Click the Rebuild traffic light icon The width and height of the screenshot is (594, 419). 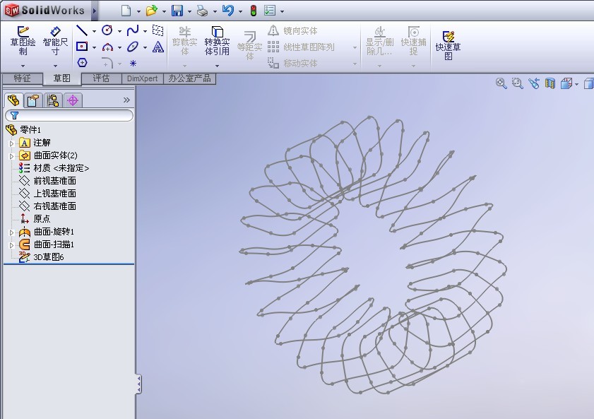pyautogui.click(x=254, y=11)
